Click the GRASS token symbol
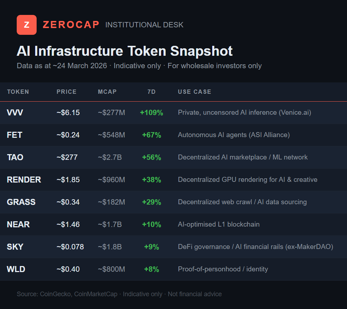 pos(21,202)
